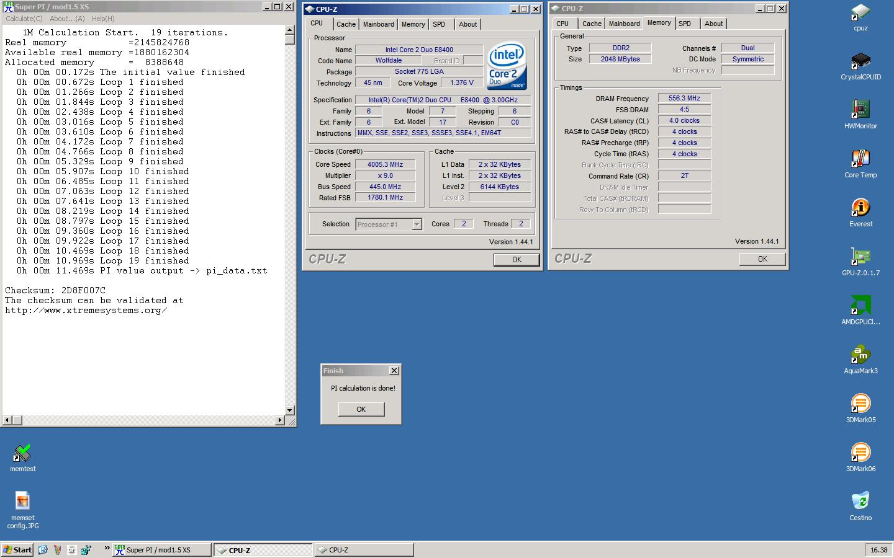Click the Checksum: 2D8F007C line

tap(55, 290)
